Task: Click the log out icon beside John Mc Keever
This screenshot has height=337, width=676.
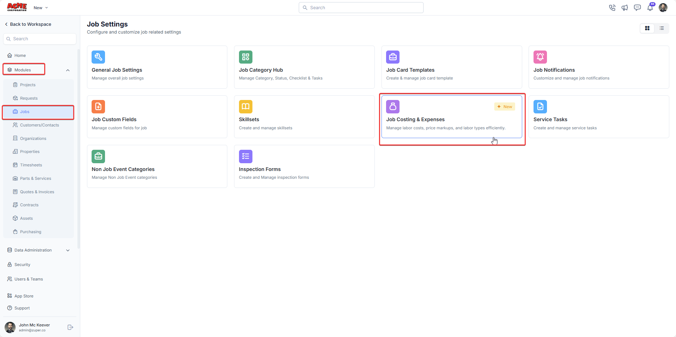Action: click(70, 327)
